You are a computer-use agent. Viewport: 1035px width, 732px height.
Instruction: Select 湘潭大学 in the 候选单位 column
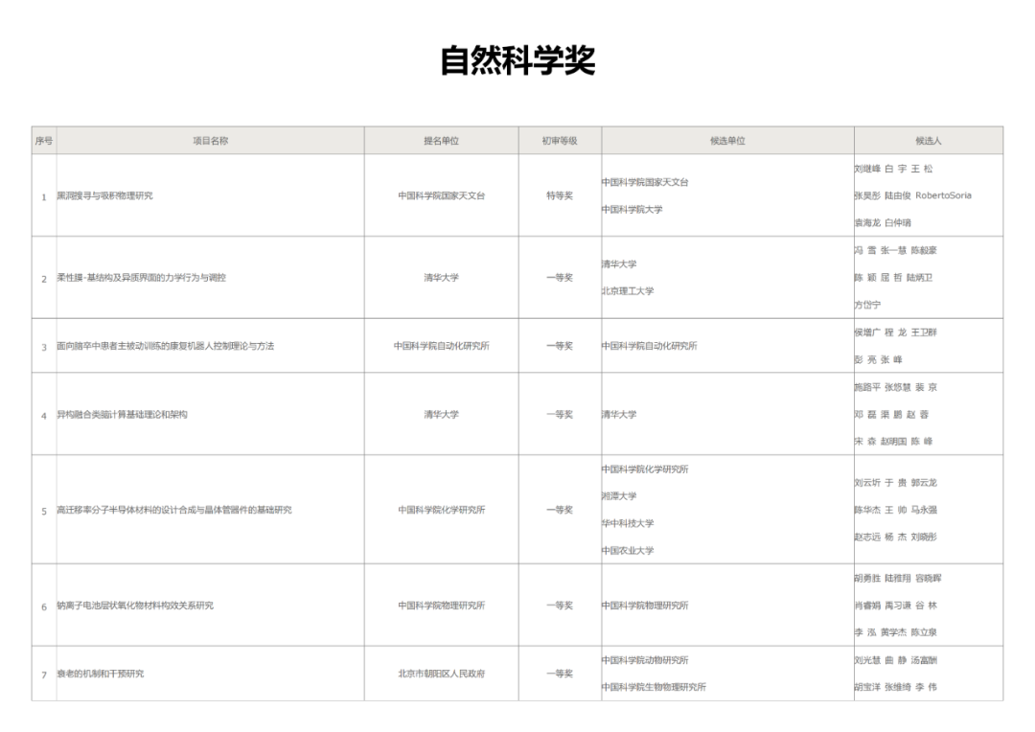619,496
